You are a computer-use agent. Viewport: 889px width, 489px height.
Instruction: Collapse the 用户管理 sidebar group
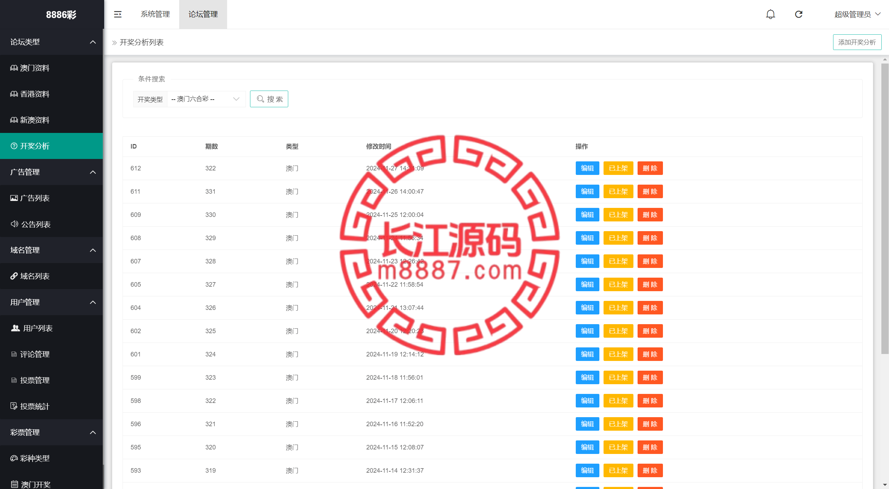tap(51, 302)
